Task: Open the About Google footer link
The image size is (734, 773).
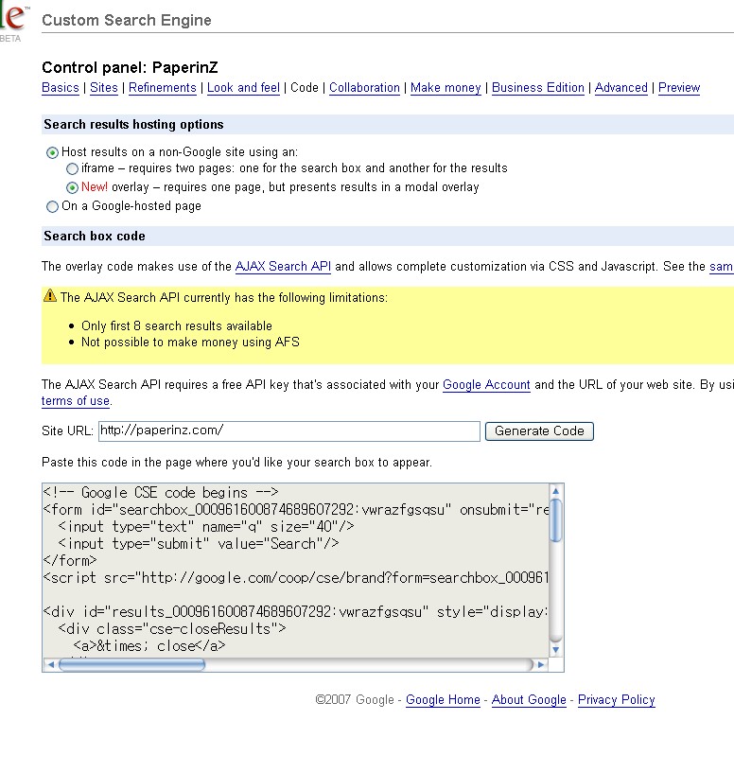Action: (529, 700)
